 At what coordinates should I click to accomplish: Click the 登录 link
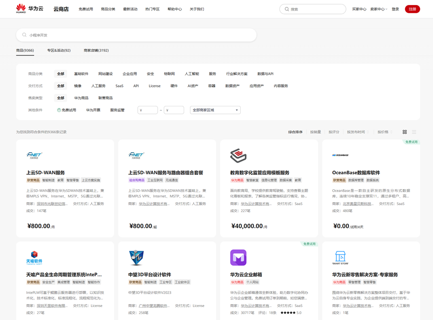(395, 9)
